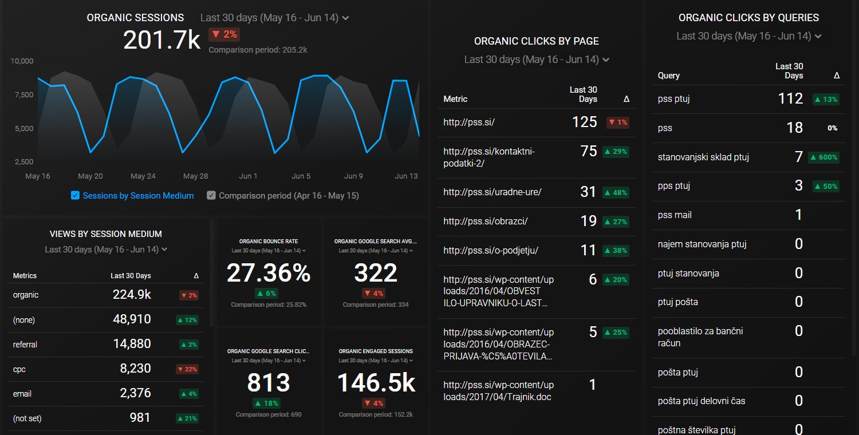
Task: Select the cpc row in Views table
Action: click(106, 369)
